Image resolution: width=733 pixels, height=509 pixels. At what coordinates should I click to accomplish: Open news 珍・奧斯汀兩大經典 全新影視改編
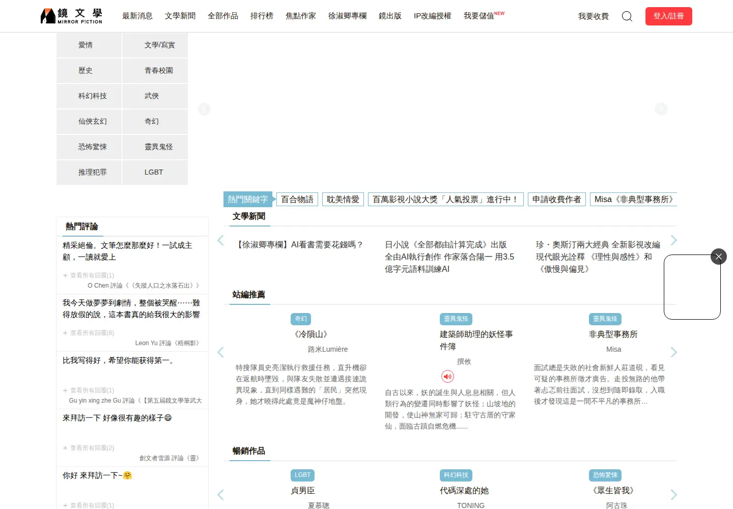point(599,257)
